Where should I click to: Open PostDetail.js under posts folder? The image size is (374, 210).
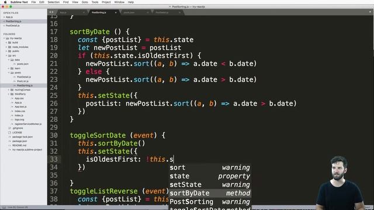(x=24, y=77)
